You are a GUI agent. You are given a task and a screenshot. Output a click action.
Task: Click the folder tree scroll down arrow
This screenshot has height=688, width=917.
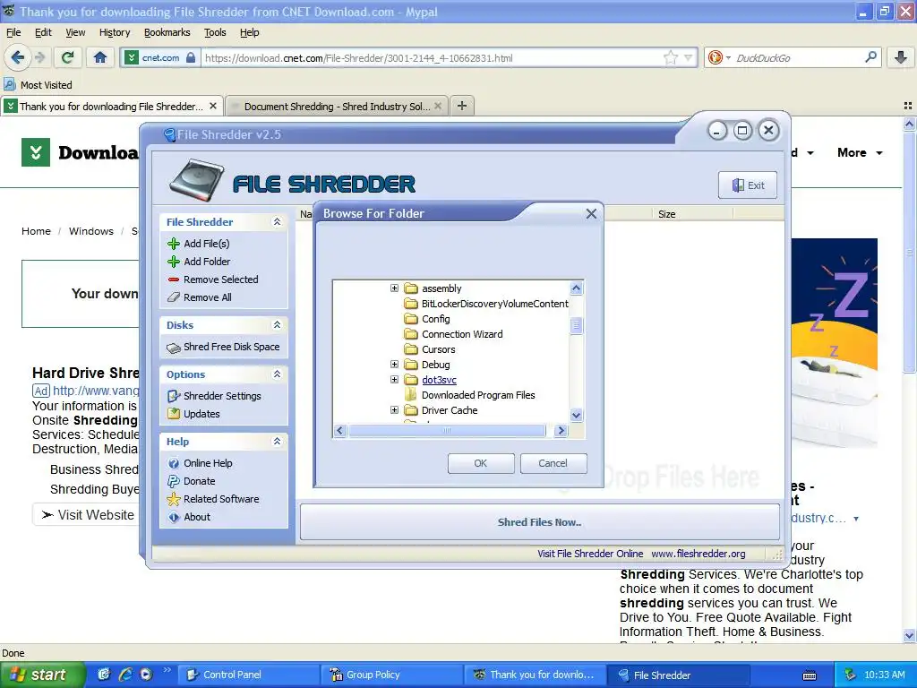[576, 416]
